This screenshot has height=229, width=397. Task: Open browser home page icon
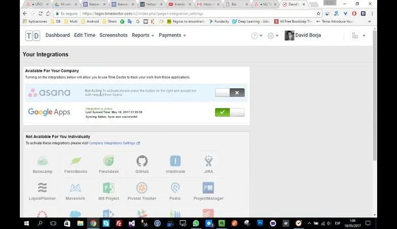(x=48, y=14)
